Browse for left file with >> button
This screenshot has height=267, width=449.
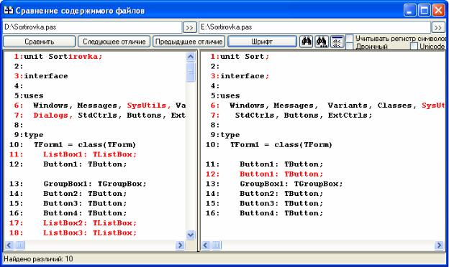pos(189,27)
